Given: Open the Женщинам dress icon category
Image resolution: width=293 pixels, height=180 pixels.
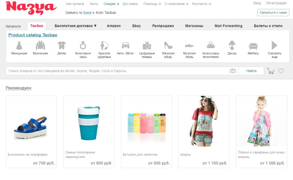Looking at the screenshot, I should [x=19, y=45].
